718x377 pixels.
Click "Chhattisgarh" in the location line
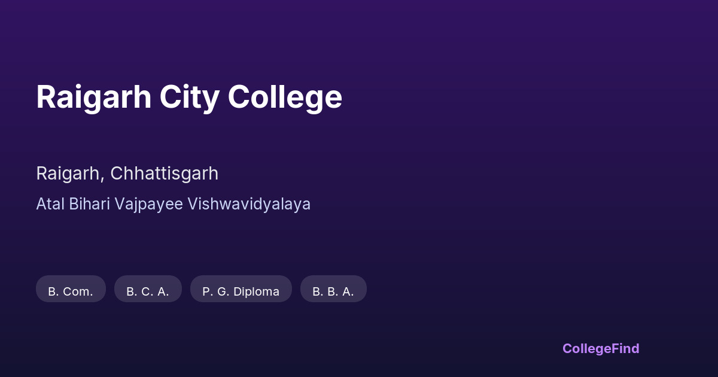[x=164, y=174]
